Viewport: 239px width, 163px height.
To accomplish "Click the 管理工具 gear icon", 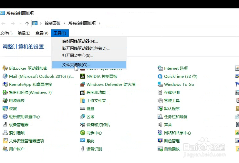I will point(160,100).
